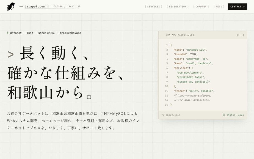Viewport: 254px width, 159px height.
Task: Click the // for small businesses comment
Action: point(192,100)
